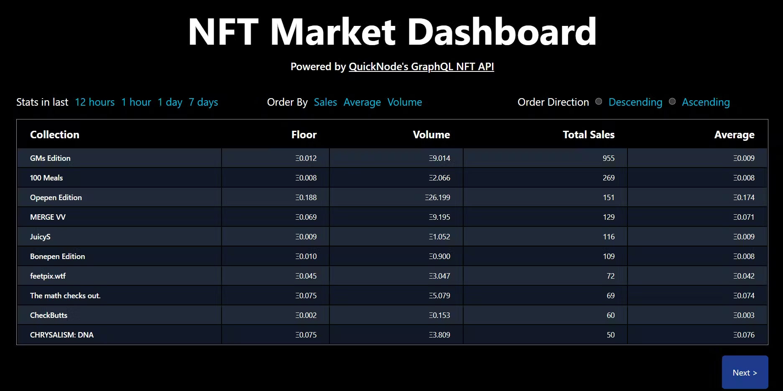Open QuickNode's GraphQL NFT API link
The image size is (783, 391).
pos(421,67)
